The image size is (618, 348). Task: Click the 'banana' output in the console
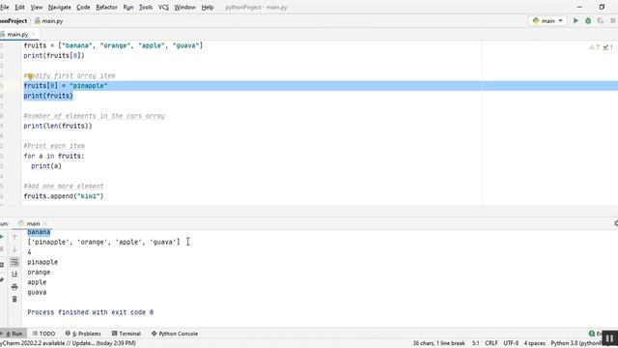pyautogui.click(x=39, y=232)
